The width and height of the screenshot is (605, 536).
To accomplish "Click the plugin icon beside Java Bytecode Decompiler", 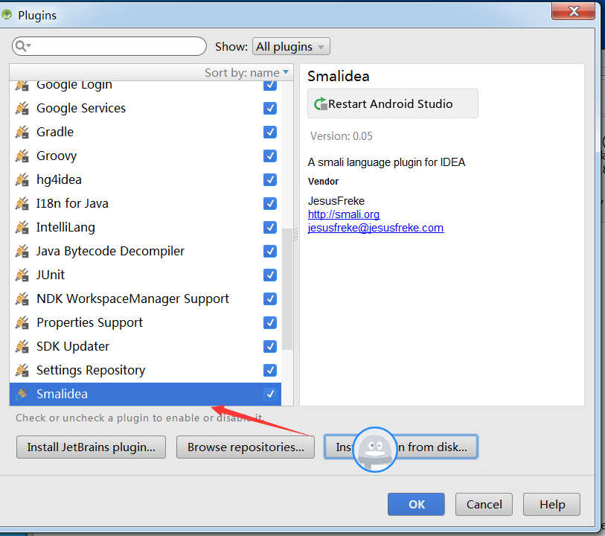I will coord(22,252).
